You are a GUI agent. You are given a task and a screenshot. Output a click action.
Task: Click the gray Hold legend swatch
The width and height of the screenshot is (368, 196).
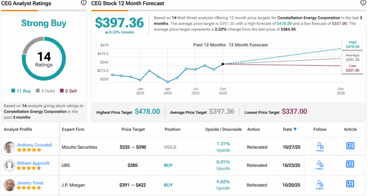point(37,91)
